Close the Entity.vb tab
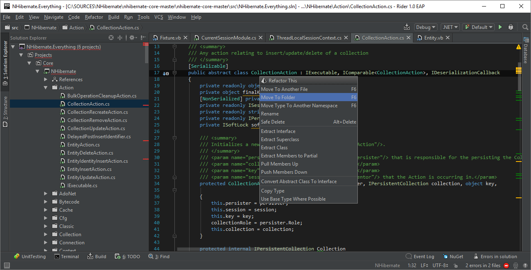Image resolution: width=531 pixels, height=270 pixels. pos(448,38)
